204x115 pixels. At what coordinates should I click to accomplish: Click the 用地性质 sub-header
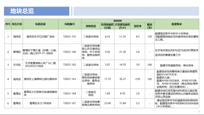[91, 26]
